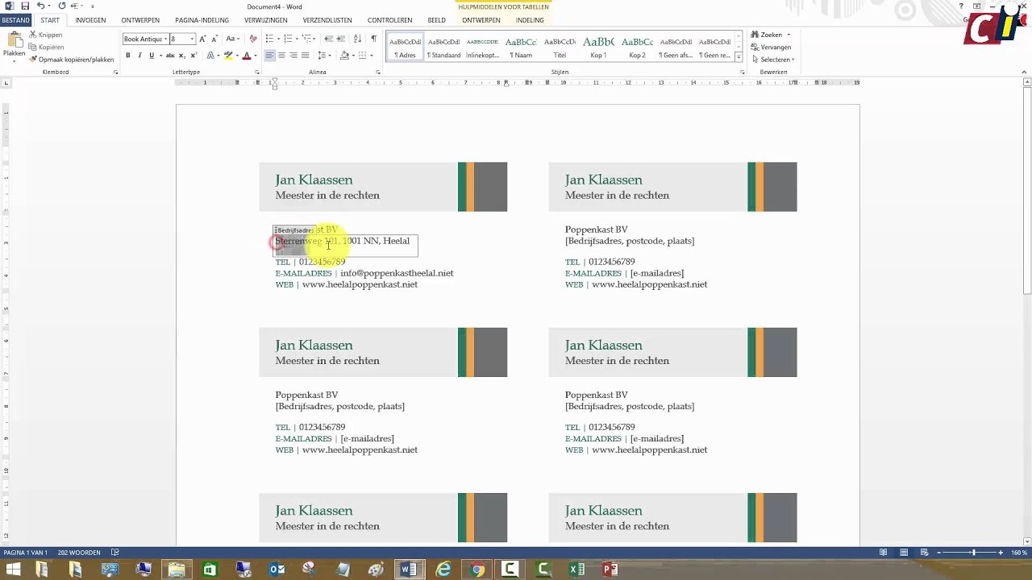Toggle subscript formatting
1032x580 pixels.
pos(181,56)
